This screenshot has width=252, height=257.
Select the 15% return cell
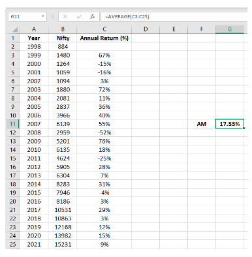click(x=104, y=235)
